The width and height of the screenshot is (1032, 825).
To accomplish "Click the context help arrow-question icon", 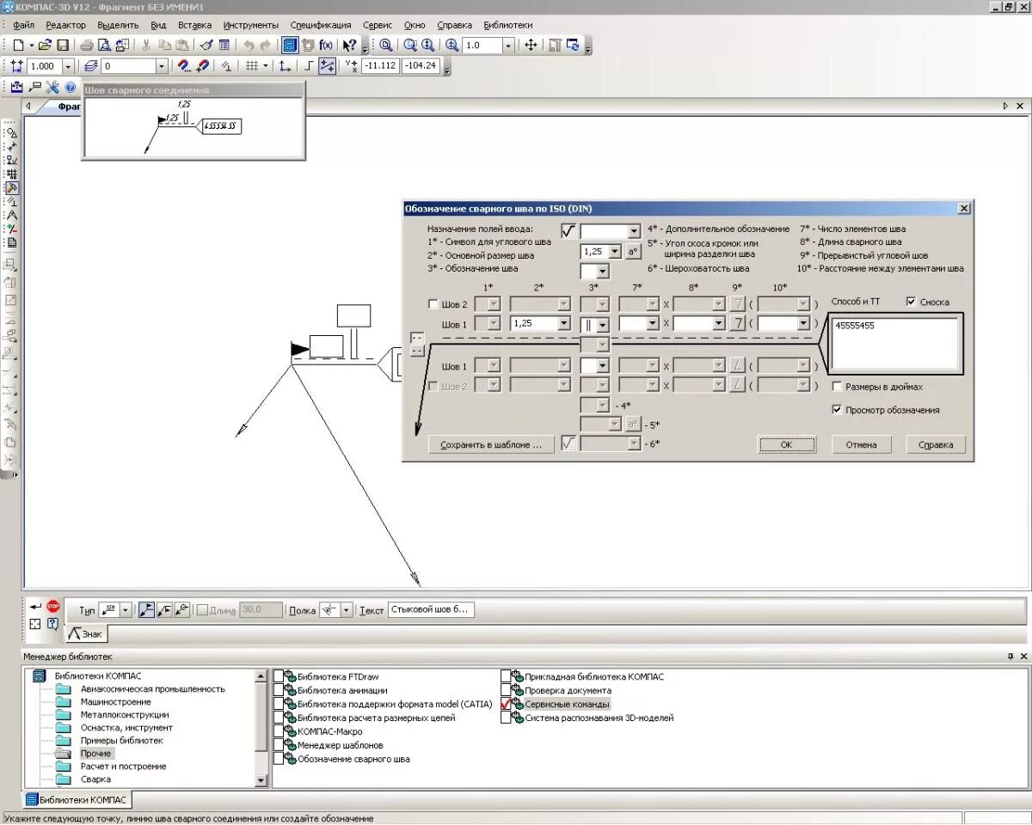I will [349, 46].
